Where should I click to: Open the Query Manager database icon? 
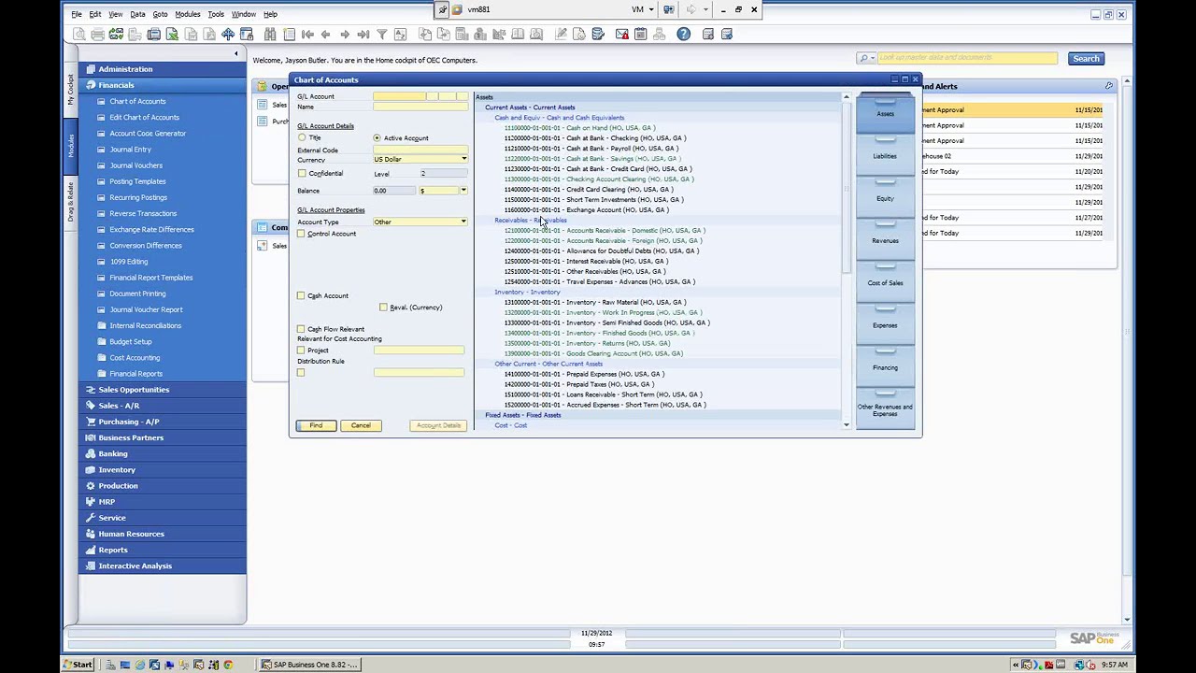(x=598, y=35)
